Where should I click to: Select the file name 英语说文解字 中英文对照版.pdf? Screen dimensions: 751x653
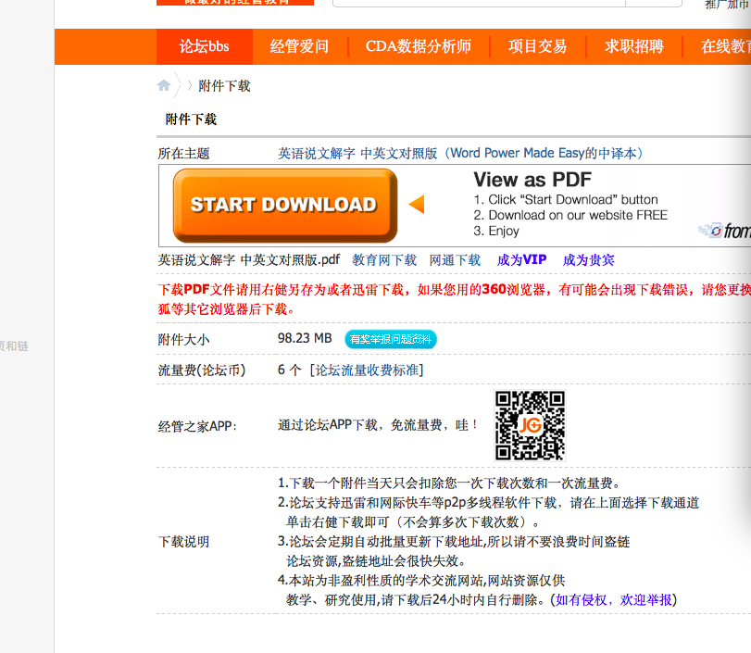pos(248,260)
